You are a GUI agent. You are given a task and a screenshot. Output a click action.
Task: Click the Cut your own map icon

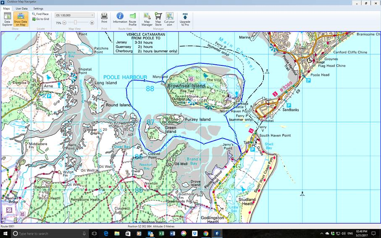tap(169, 19)
